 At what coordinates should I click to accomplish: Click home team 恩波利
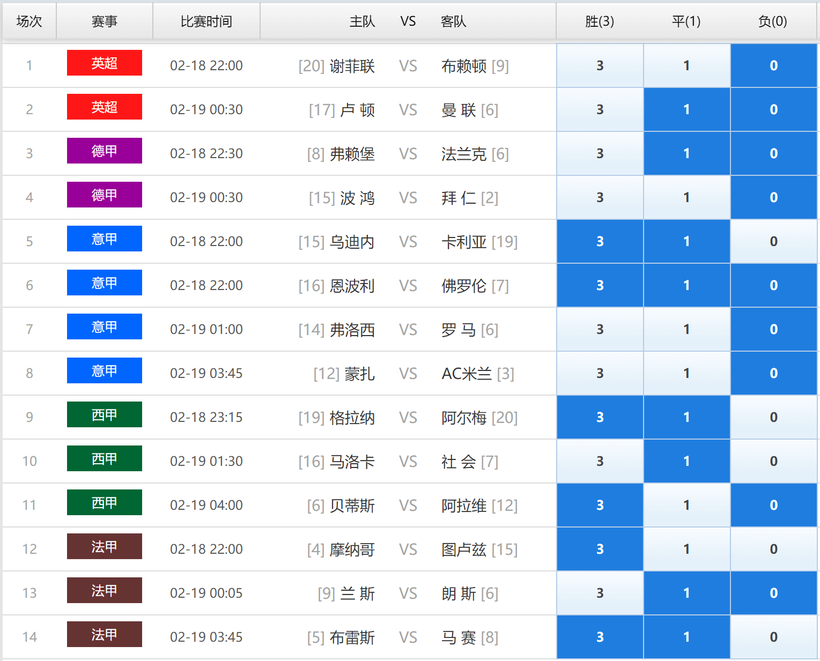pos(352,286)
